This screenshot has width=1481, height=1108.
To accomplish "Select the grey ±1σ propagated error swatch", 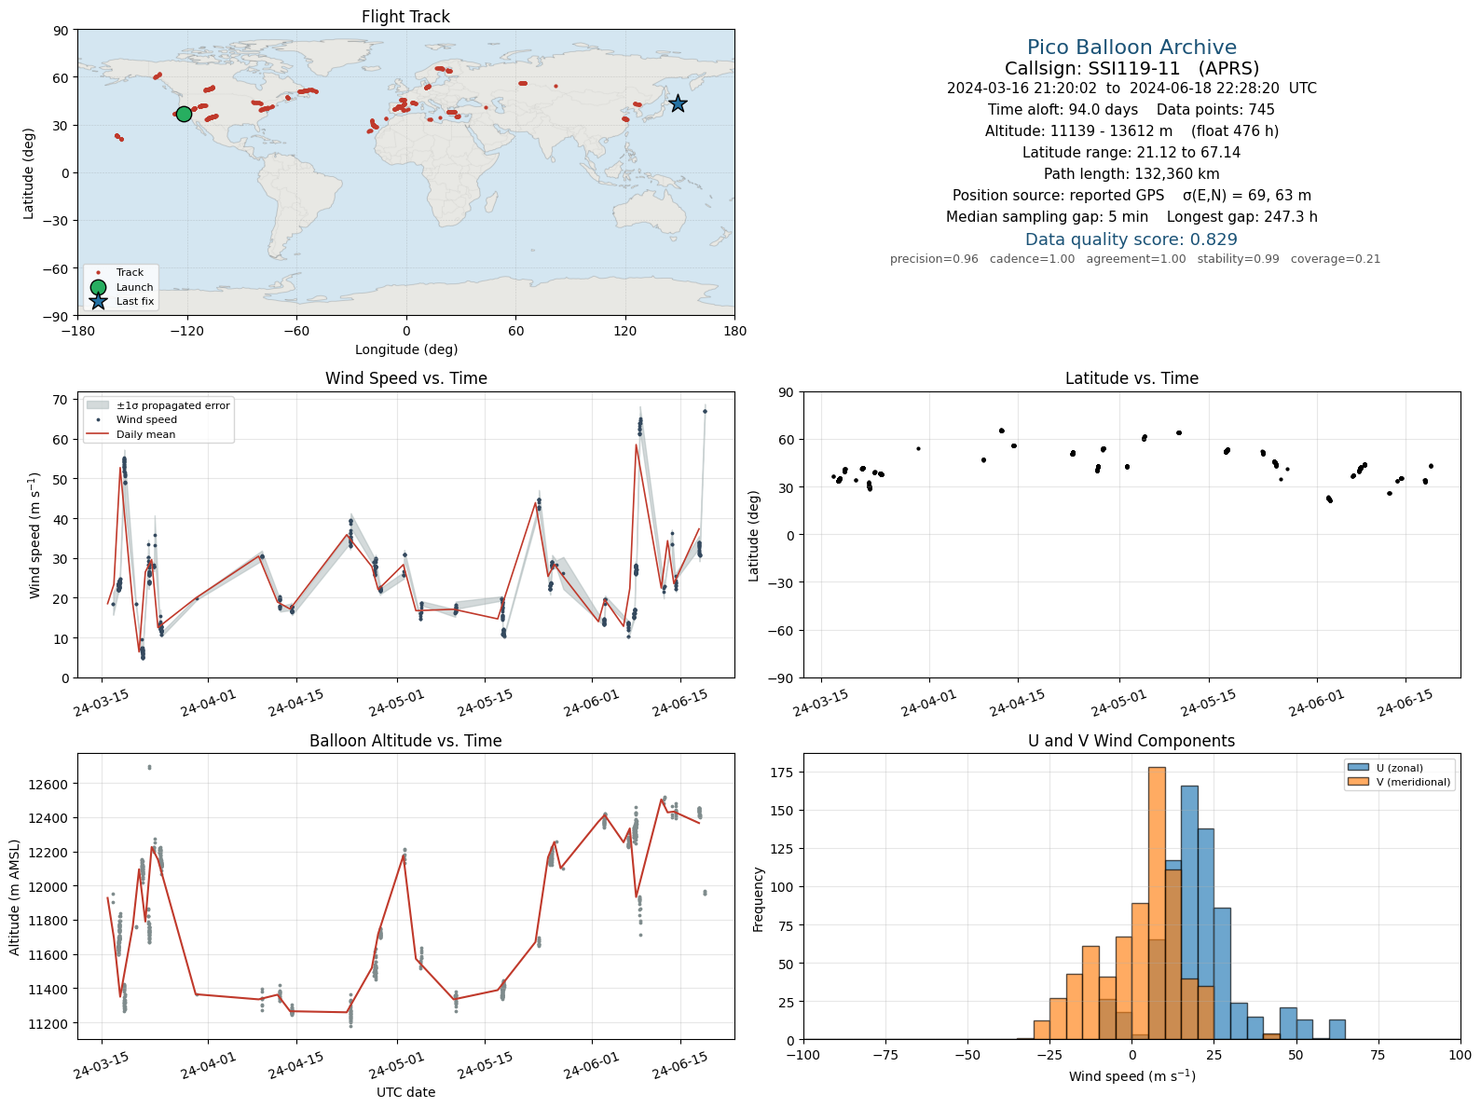I will coord(97,405).
